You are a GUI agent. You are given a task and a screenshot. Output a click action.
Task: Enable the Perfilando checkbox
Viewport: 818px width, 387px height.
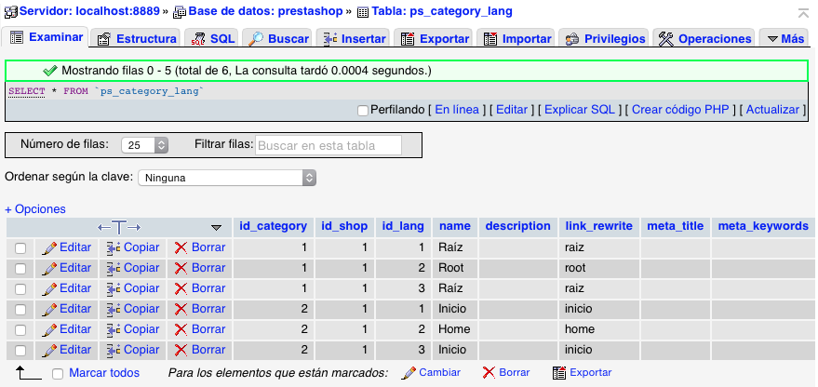(x=363, y=111)
